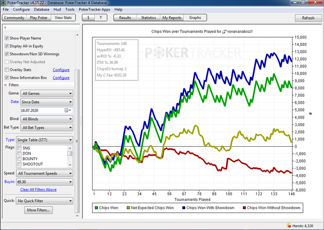Switch to the Play Poker tab
The width and height of the screenshot is (324, 230).
tap(38, 18)
